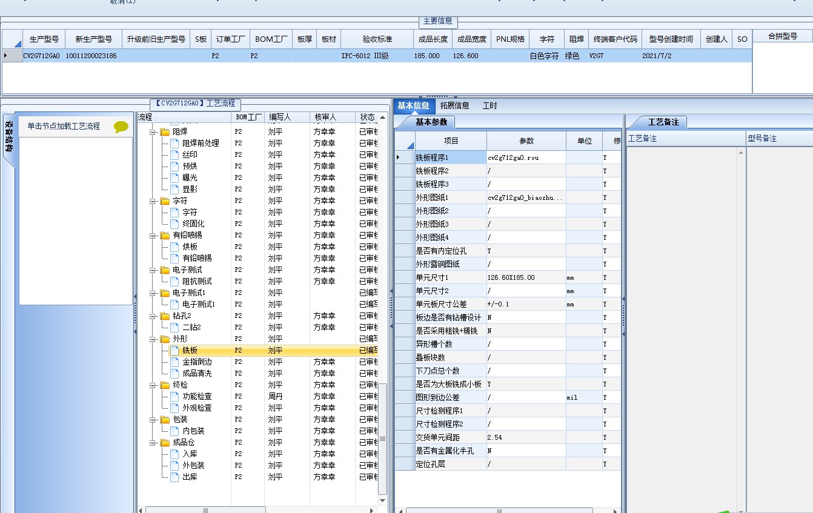Collapse the 外形 tree group
813x513 pixels.
(153, 339)
